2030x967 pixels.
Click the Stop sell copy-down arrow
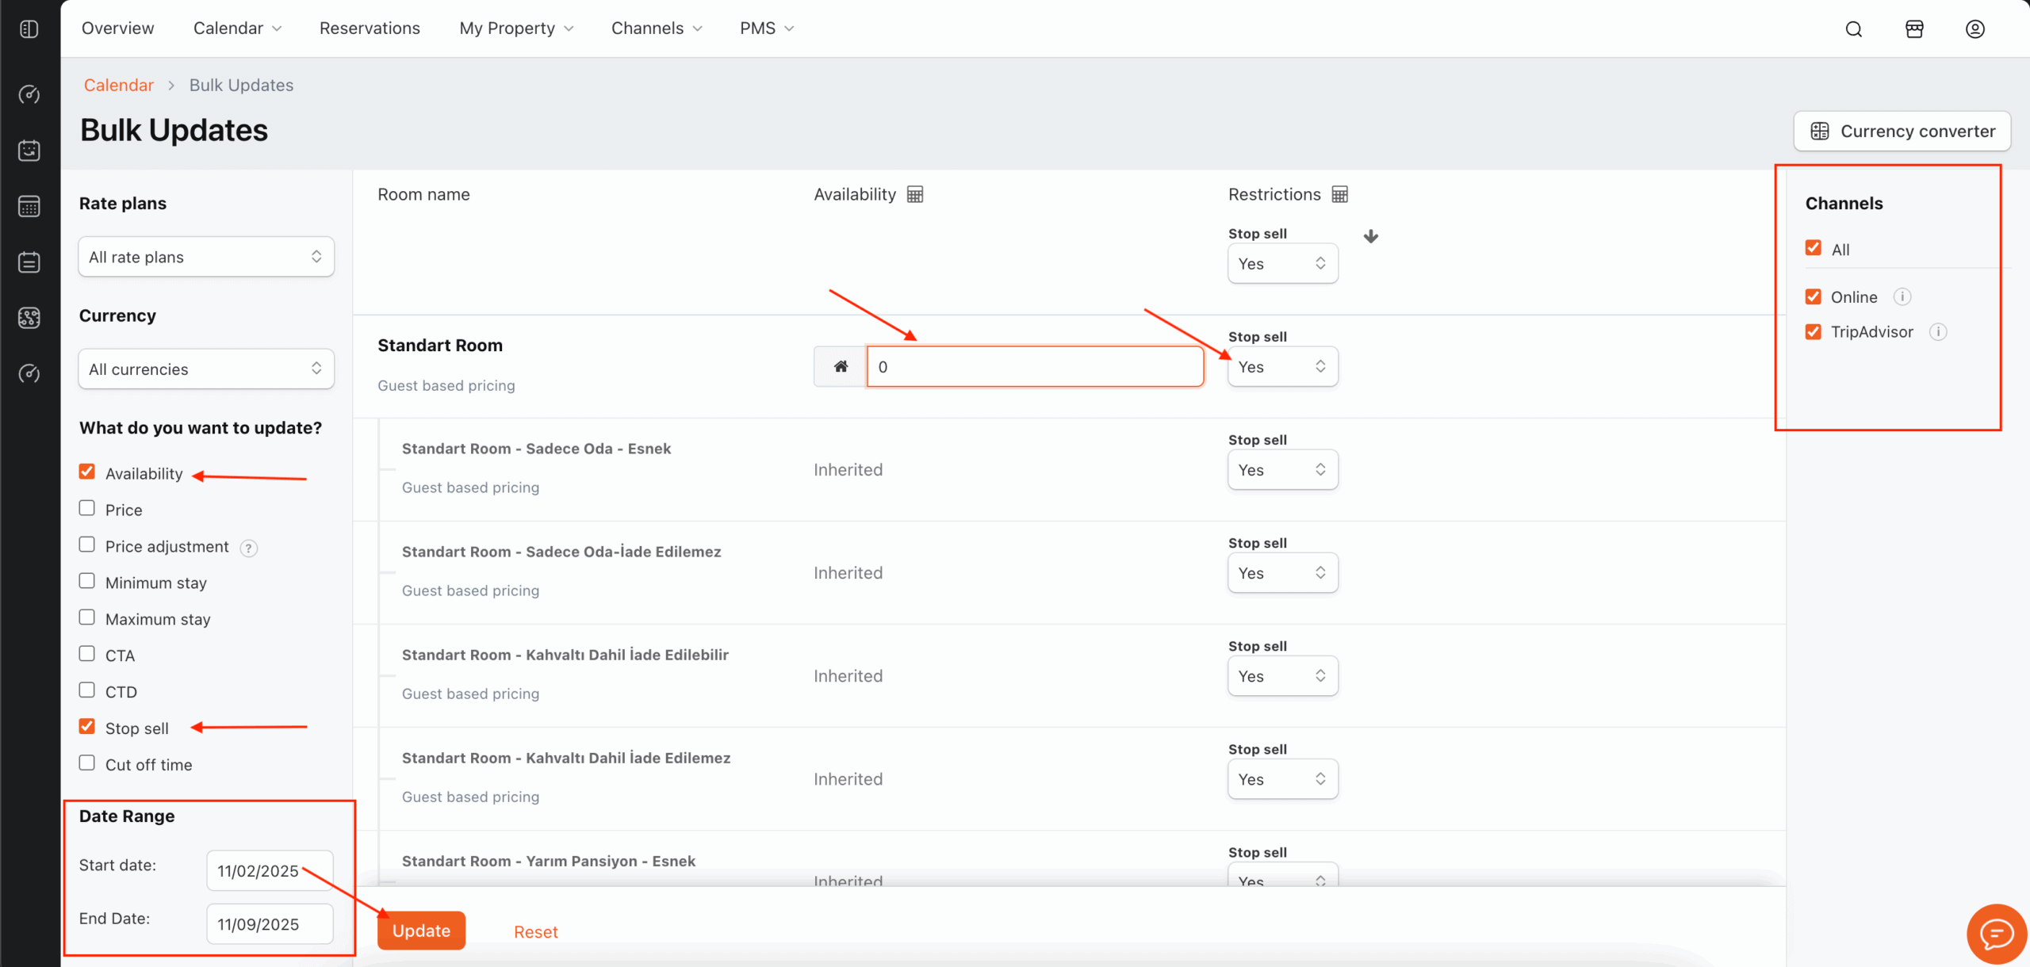(1371, 236)
